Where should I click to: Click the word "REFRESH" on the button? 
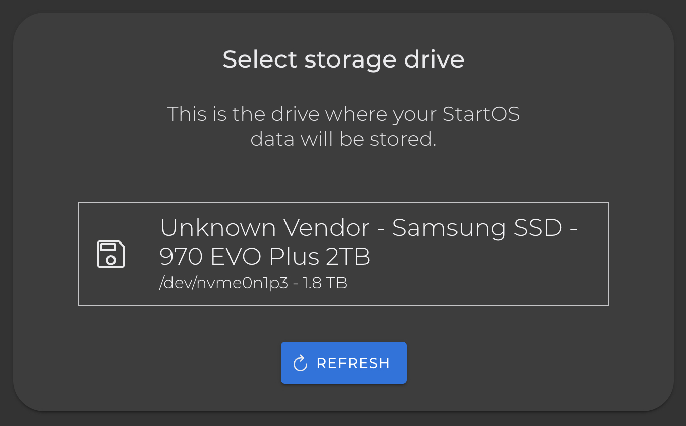click(x=353, y=363)
